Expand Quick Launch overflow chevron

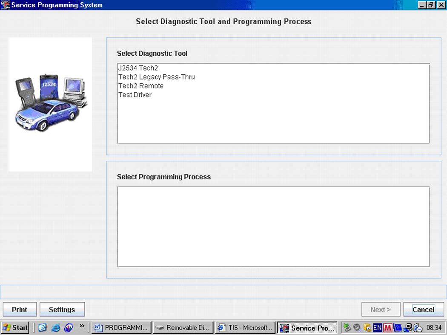click(x=82, y=326)
